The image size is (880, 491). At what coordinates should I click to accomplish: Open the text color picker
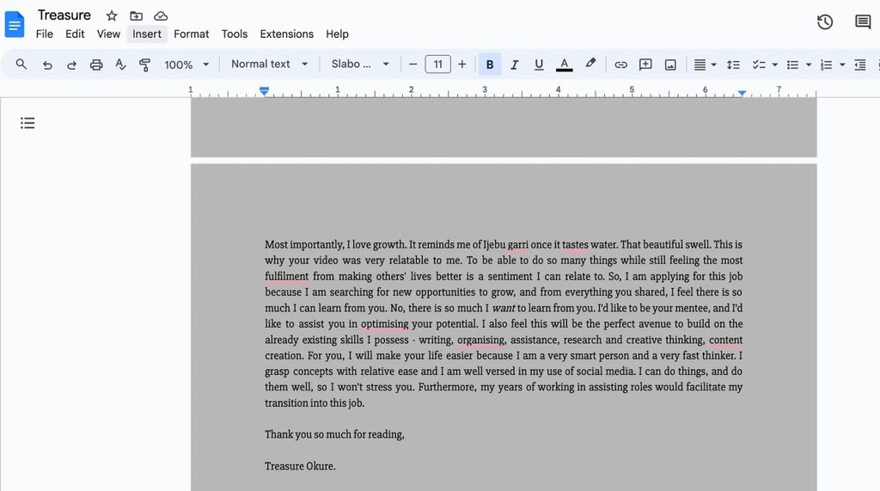pyautogui.click(x=564, y=64)
